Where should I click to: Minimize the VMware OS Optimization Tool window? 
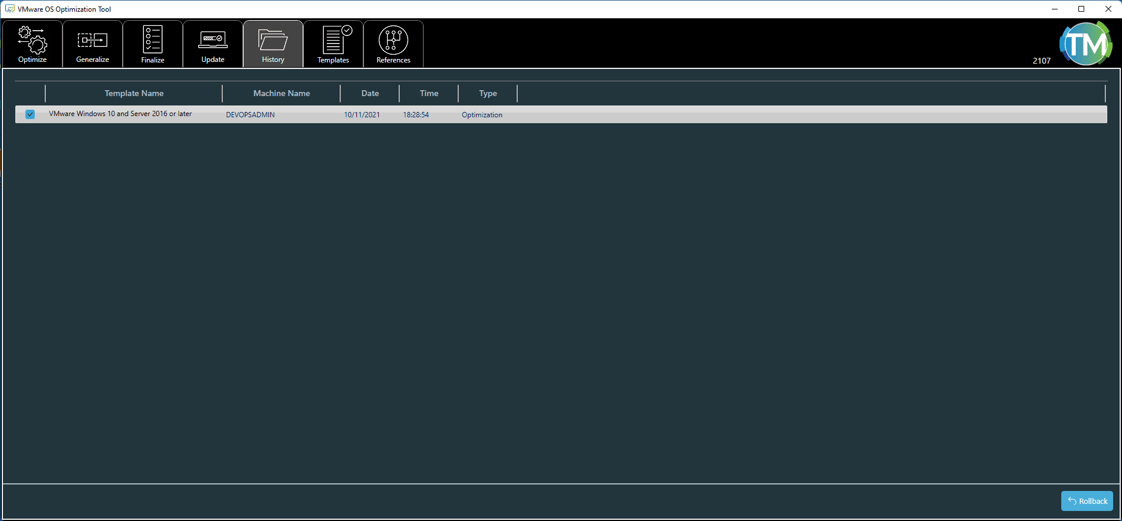point(1055,9)
